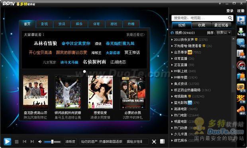Open 冥王神话 link
The height and width of the screenshot is (148, 247).
click(132, 53)
